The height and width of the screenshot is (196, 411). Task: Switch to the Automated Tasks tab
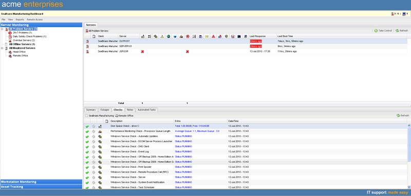[146, 110]
